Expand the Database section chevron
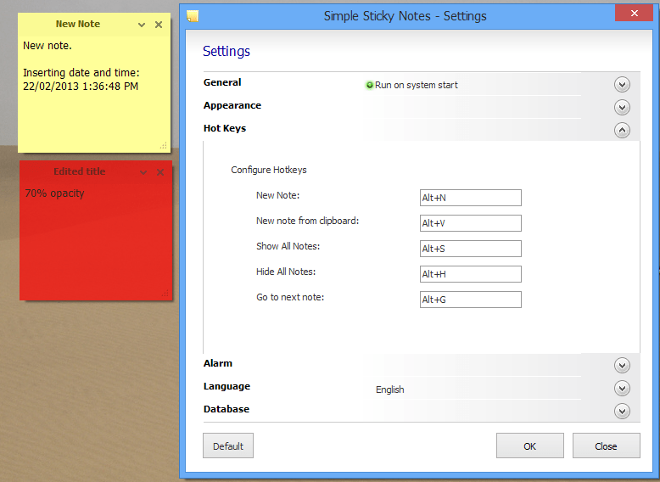 click(622, 411)
